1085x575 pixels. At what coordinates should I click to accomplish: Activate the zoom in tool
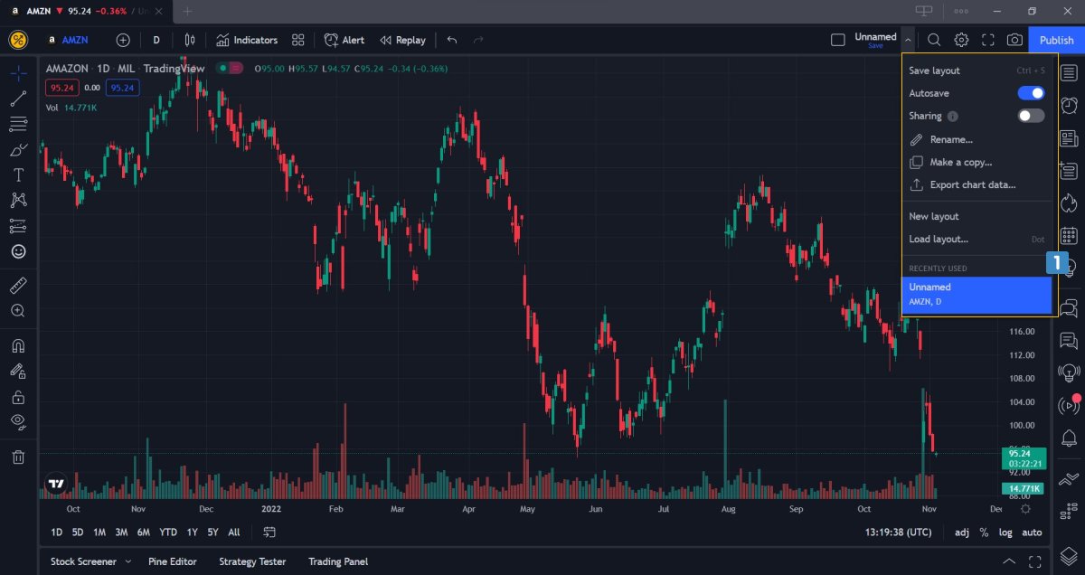click(x=18, y=311)
